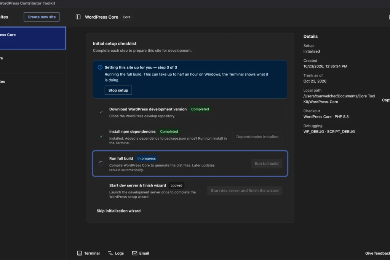This screenshot has width=390, height=260.
Task: Click the Locked badge
Action: 176,185
